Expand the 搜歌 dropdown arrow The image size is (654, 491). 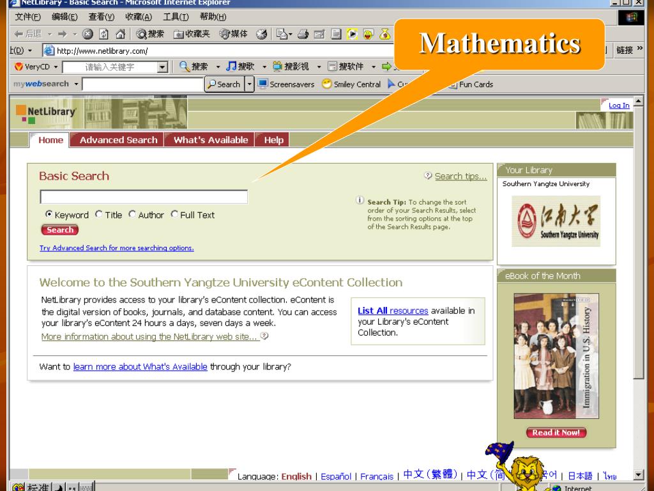(x=264, y=66)
